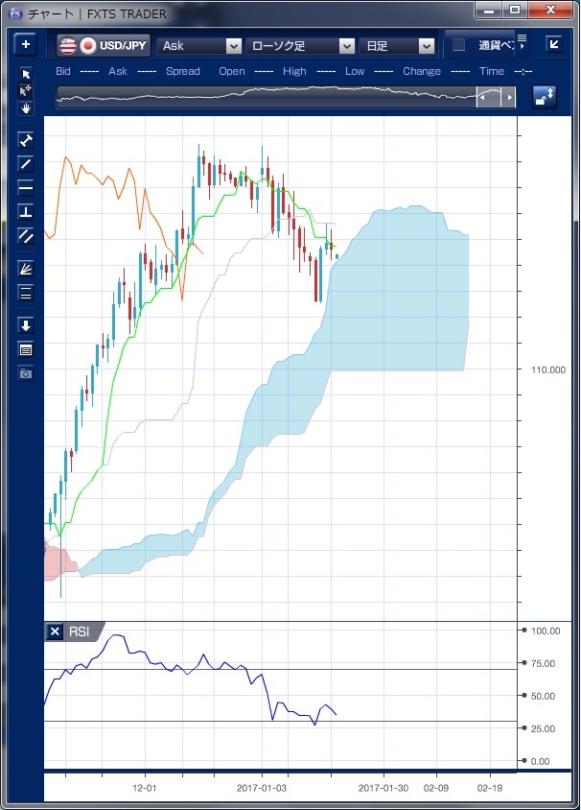Select the segment line with endpoints tool
The height and width of the screenshot is (810, 581).
pyautogui.click(x=26, y=139)
